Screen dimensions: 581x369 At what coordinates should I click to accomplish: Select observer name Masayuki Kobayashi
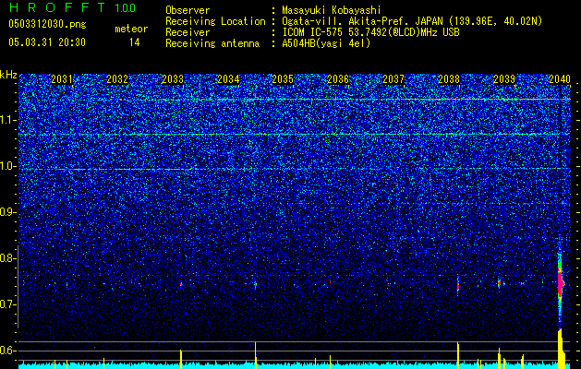coord(332,10)
